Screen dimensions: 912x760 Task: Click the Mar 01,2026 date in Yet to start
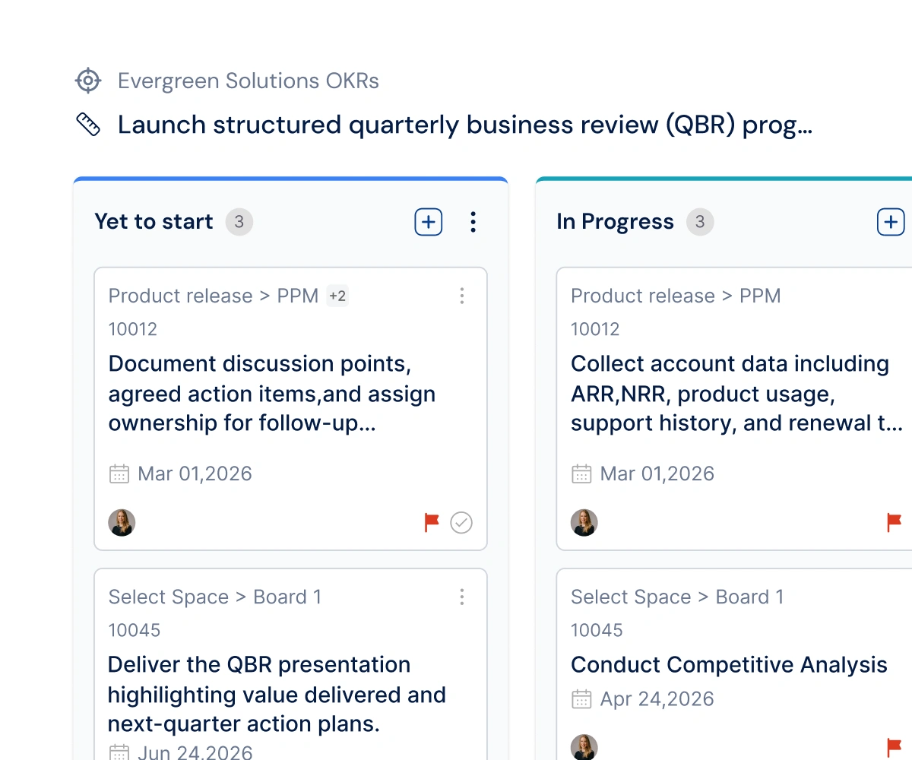pos(195,474)
